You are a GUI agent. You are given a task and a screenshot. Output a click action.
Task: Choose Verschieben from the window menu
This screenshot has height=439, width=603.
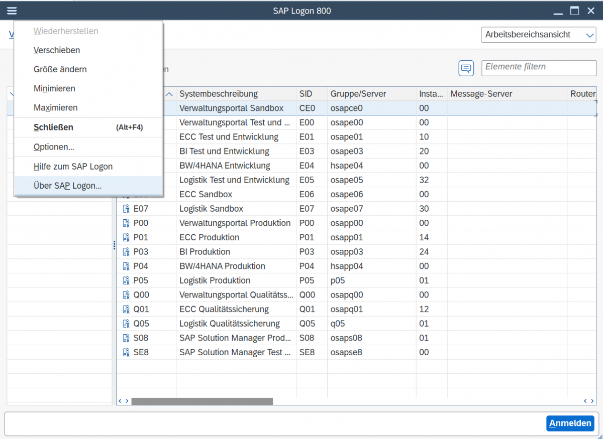click(56, 50)
